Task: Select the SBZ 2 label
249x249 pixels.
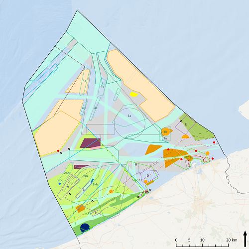Action: tap(136, 180)
